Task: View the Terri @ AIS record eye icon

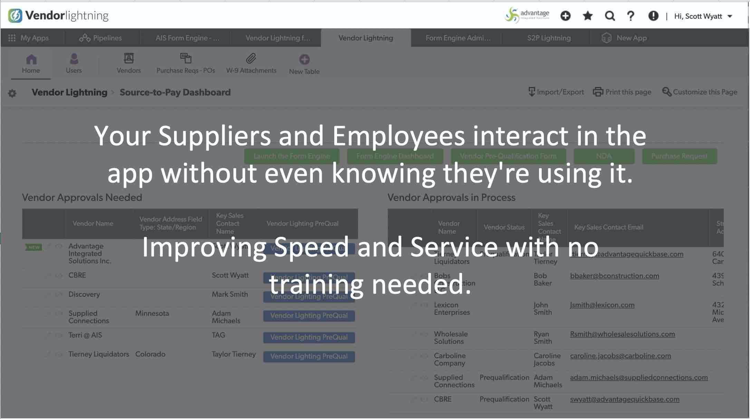Action: (59, 335)
